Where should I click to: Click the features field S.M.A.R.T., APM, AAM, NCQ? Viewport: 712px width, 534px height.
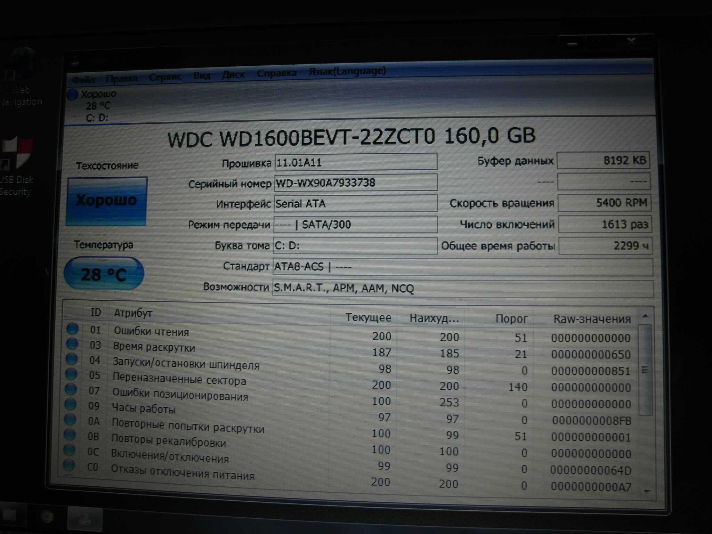click(463, 288)
